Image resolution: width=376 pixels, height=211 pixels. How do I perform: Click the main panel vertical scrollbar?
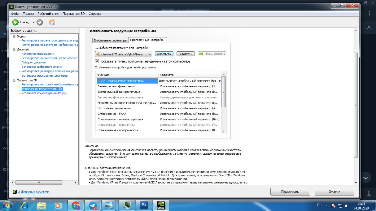(x=356, y=105)
